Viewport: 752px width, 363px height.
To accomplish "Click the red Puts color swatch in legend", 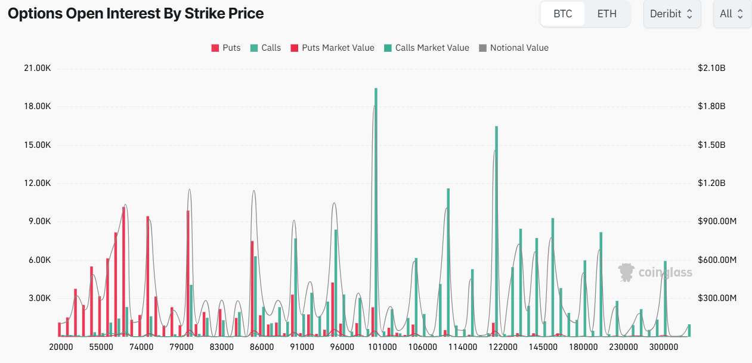I will (215, 48).
